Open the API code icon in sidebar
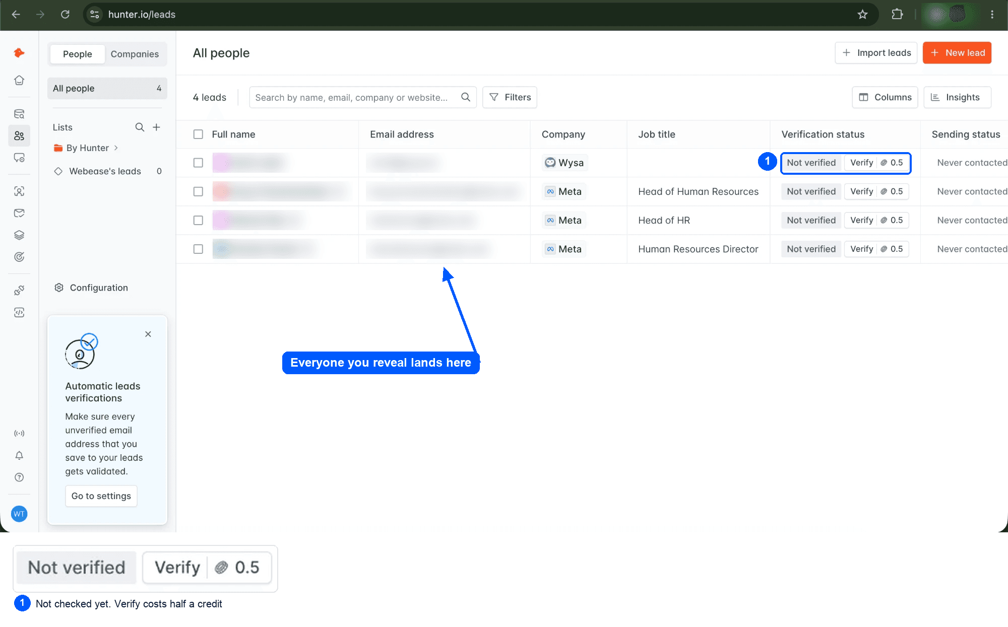The height and width of the screenshot is (627, 1008). coord(19,312)
